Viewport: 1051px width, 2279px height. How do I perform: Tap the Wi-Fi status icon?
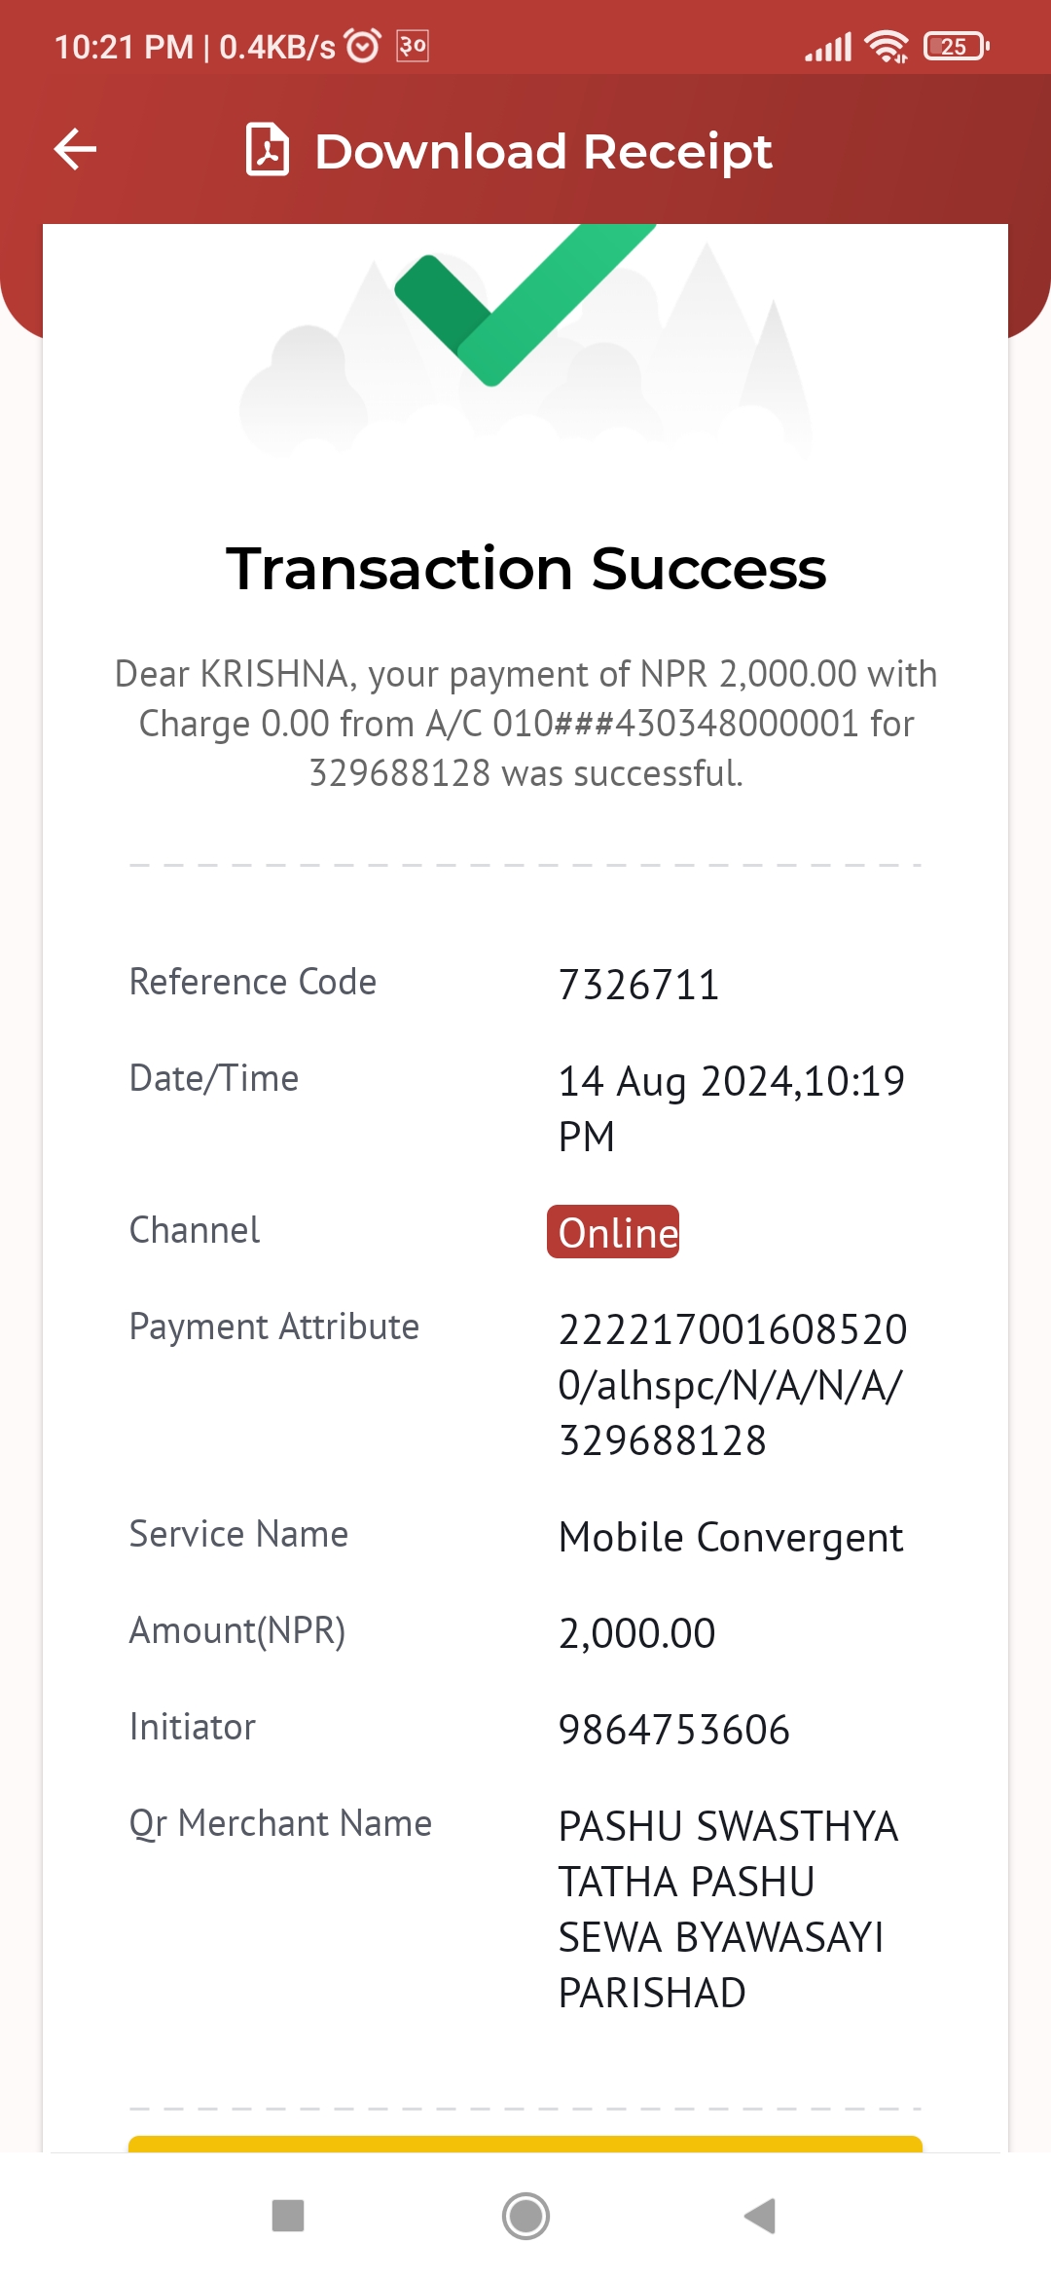click(887, 46)
